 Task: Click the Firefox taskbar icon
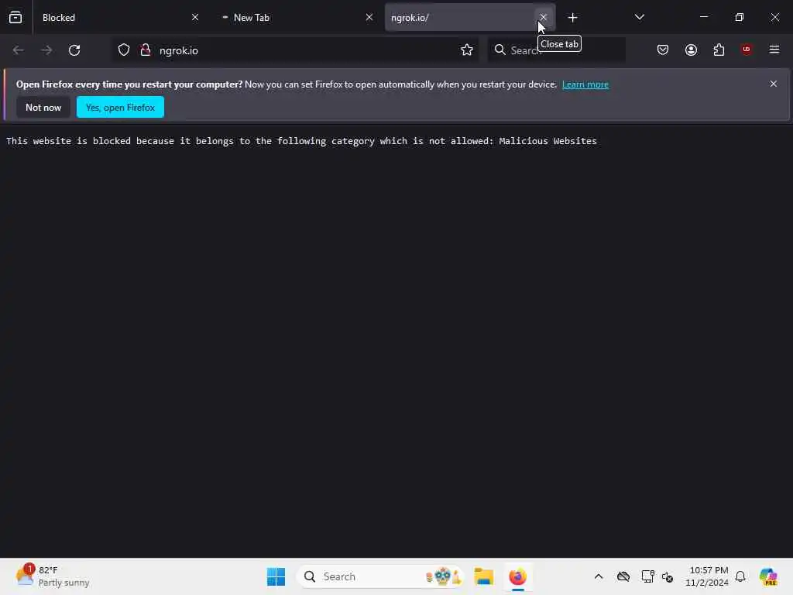[517, 576]
